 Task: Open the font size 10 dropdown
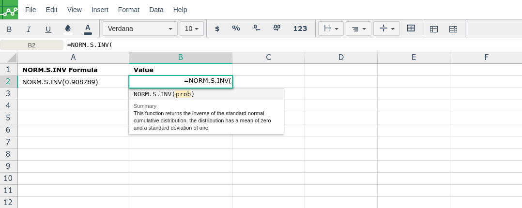coord(192,29)
